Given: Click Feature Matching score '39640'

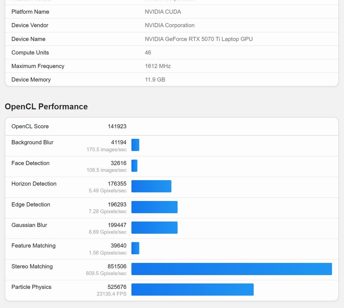Looking at the screenshot, I should [x=119, y=246].
